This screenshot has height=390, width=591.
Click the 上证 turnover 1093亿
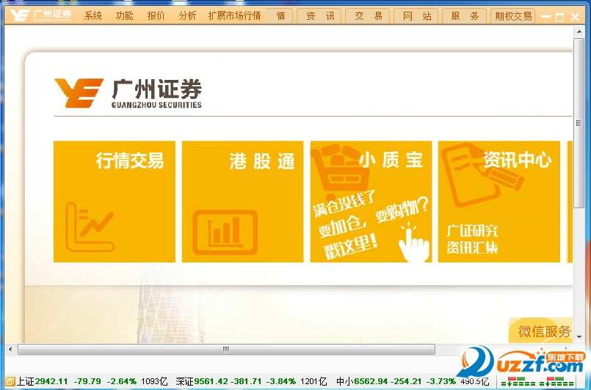coord(154,381)
